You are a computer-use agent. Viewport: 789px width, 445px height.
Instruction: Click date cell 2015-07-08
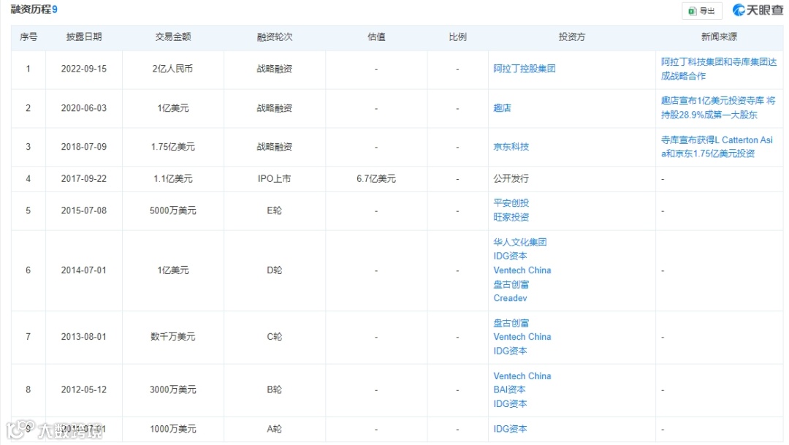tap(84, 210)
